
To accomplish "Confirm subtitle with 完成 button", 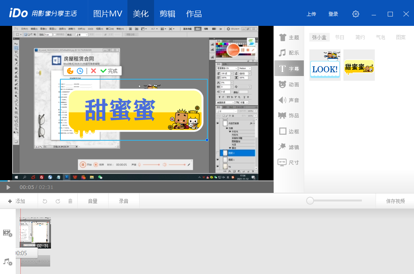I will pos(109,71).
